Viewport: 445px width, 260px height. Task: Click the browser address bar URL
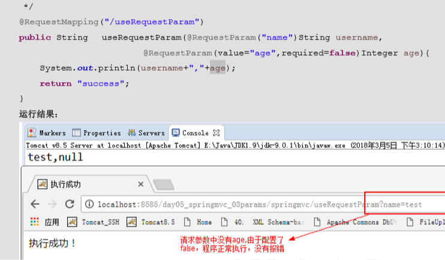tap(260, 204)
